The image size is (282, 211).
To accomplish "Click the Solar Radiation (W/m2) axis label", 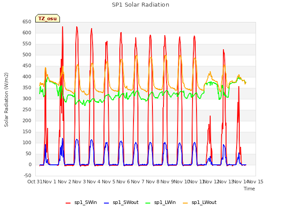I will pyautogui.click(x=6, y=100).
